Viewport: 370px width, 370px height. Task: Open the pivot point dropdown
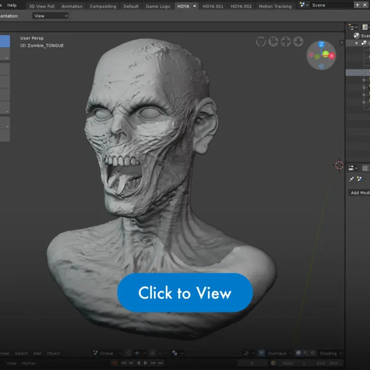[x=178, y=353]
